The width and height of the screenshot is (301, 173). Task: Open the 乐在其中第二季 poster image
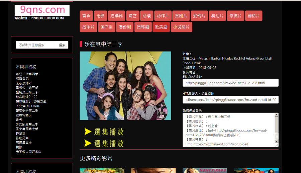(x=125, y=86)
